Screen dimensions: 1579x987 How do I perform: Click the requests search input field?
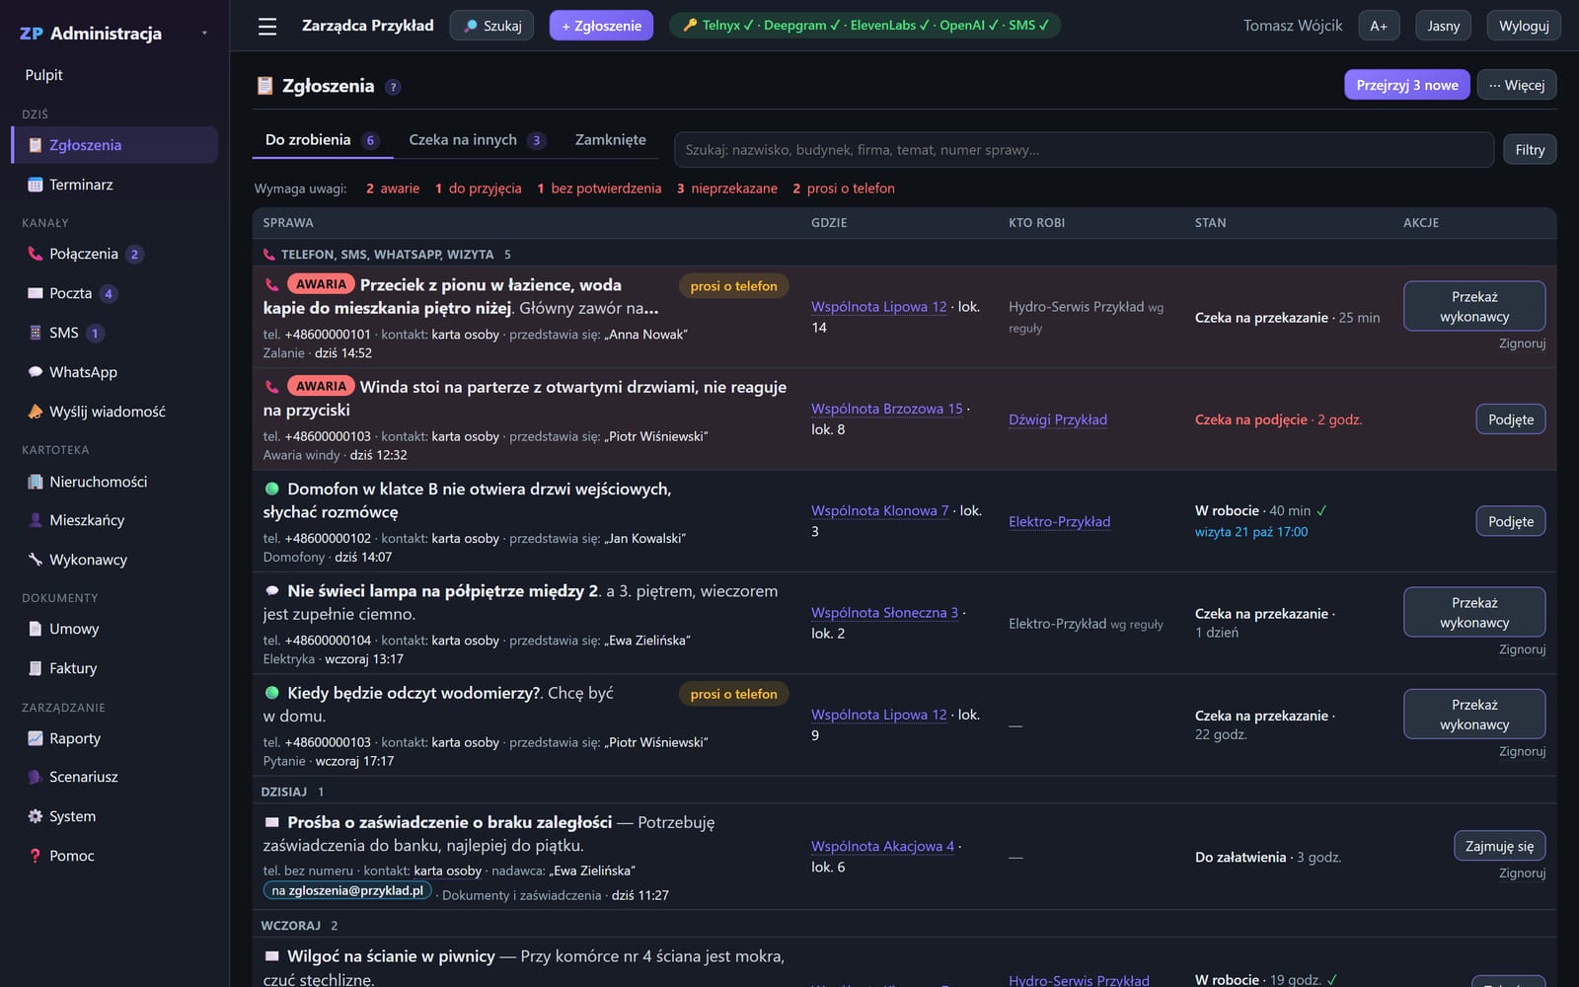(x=1084, y=150)
